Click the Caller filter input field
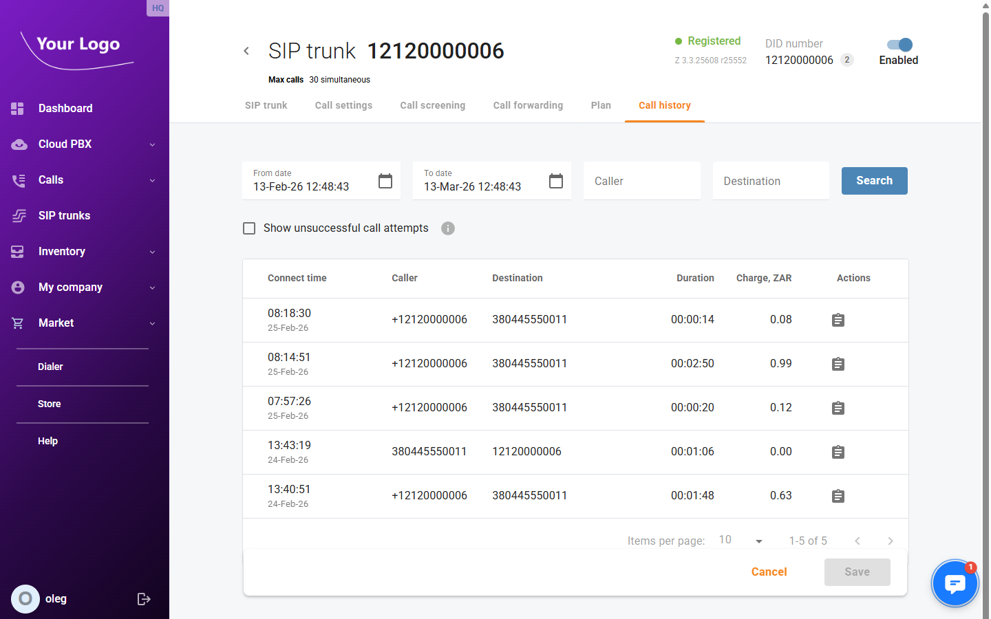This screenshot has width=991, height=619. tap(641, 181)
